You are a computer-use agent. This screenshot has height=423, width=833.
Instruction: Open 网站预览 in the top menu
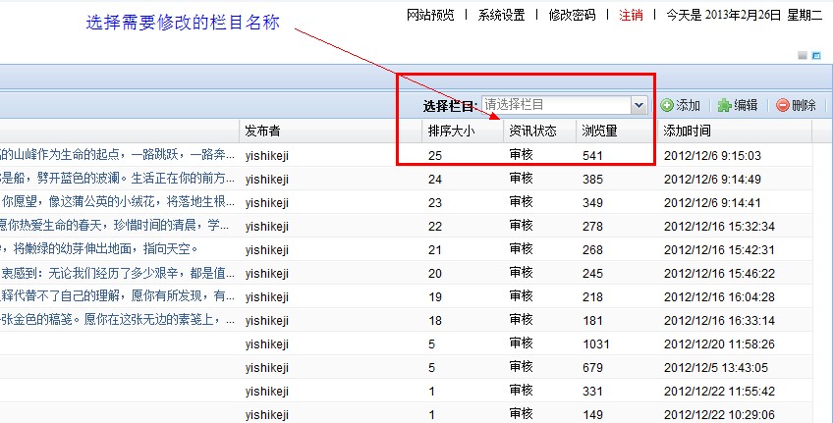[x=430, y=15]
